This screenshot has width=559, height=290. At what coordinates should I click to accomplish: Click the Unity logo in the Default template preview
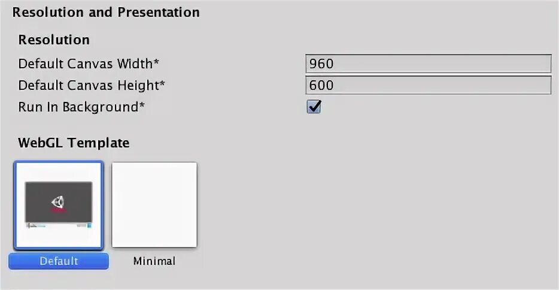tap(59, 201)
